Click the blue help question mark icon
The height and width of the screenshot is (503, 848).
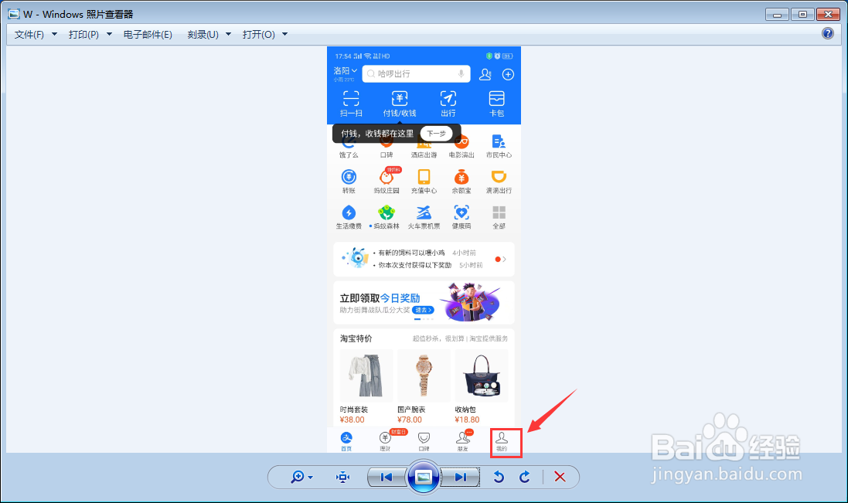tap(827, 33)
